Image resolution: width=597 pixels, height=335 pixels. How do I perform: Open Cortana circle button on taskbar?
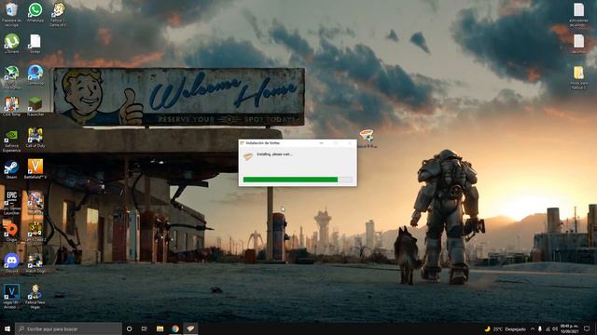click(129, 328)
